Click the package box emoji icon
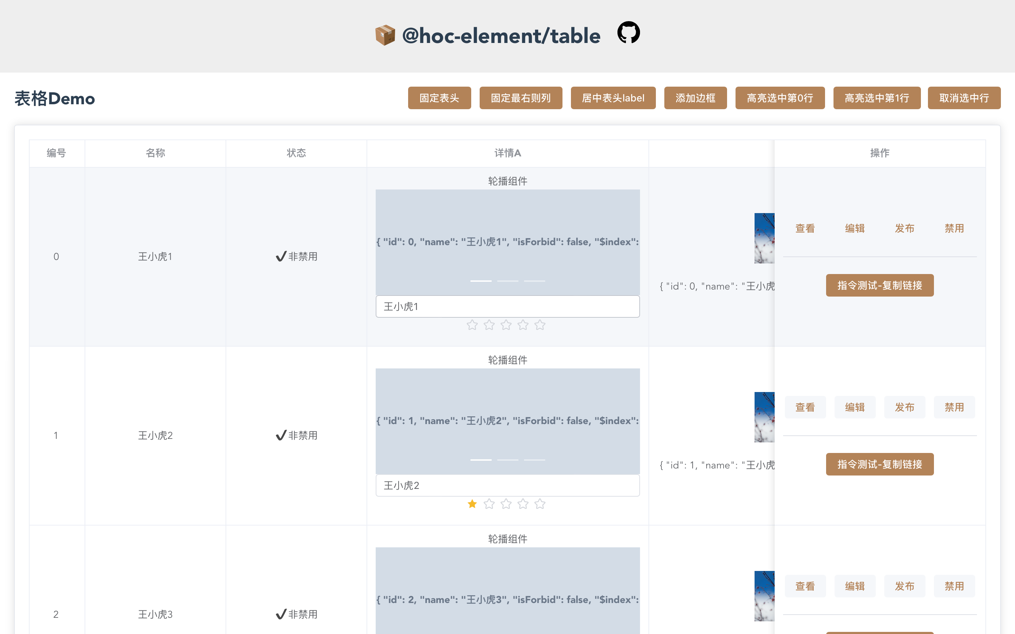Viewport: 1015px width, 634px height. pyautogui.click(x=385, y=35)
